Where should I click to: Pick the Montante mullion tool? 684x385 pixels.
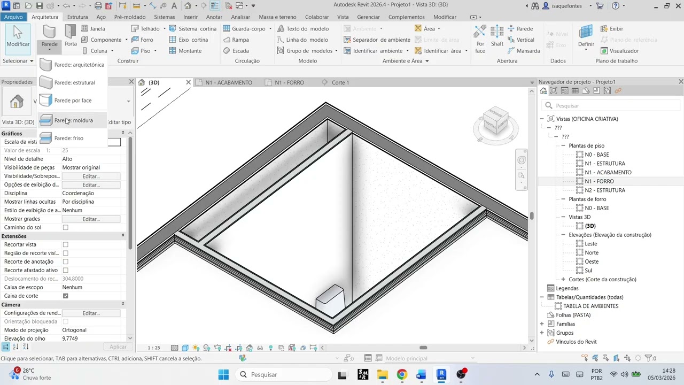pyautogui.click(x=185, y=51)
